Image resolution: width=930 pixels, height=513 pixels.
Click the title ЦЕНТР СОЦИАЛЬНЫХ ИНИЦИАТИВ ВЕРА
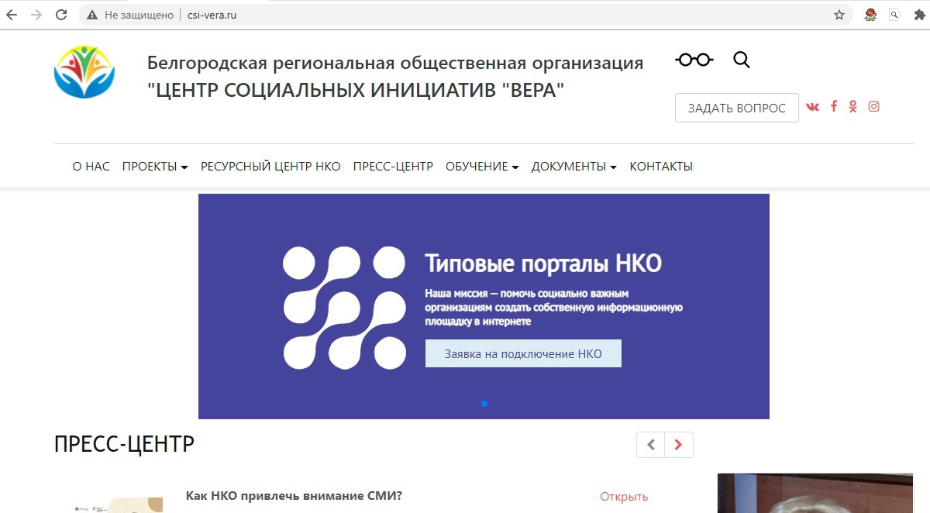pyautogui.click(x=356, y=91)
